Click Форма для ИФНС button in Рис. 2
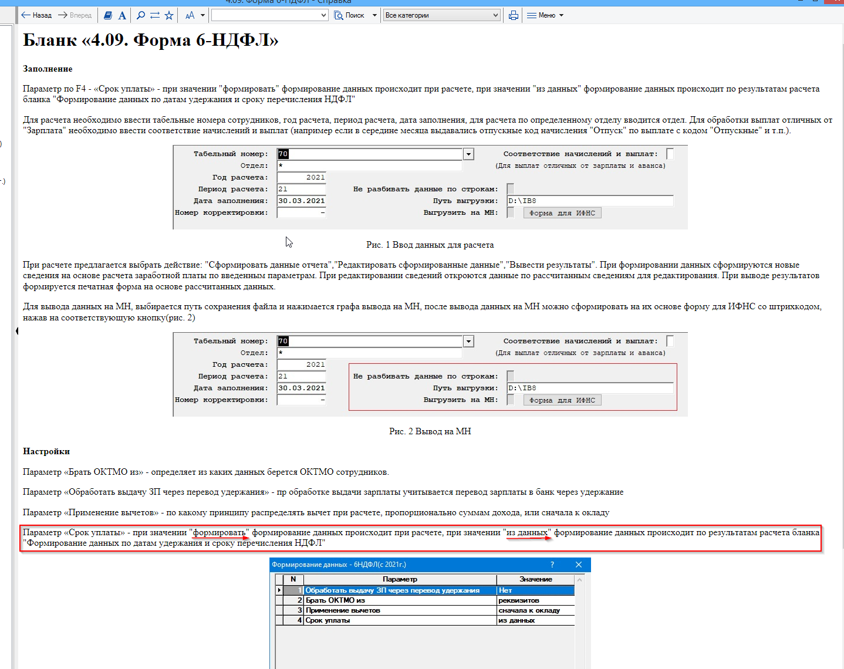 pyautogui.click(x=562, y=400)
